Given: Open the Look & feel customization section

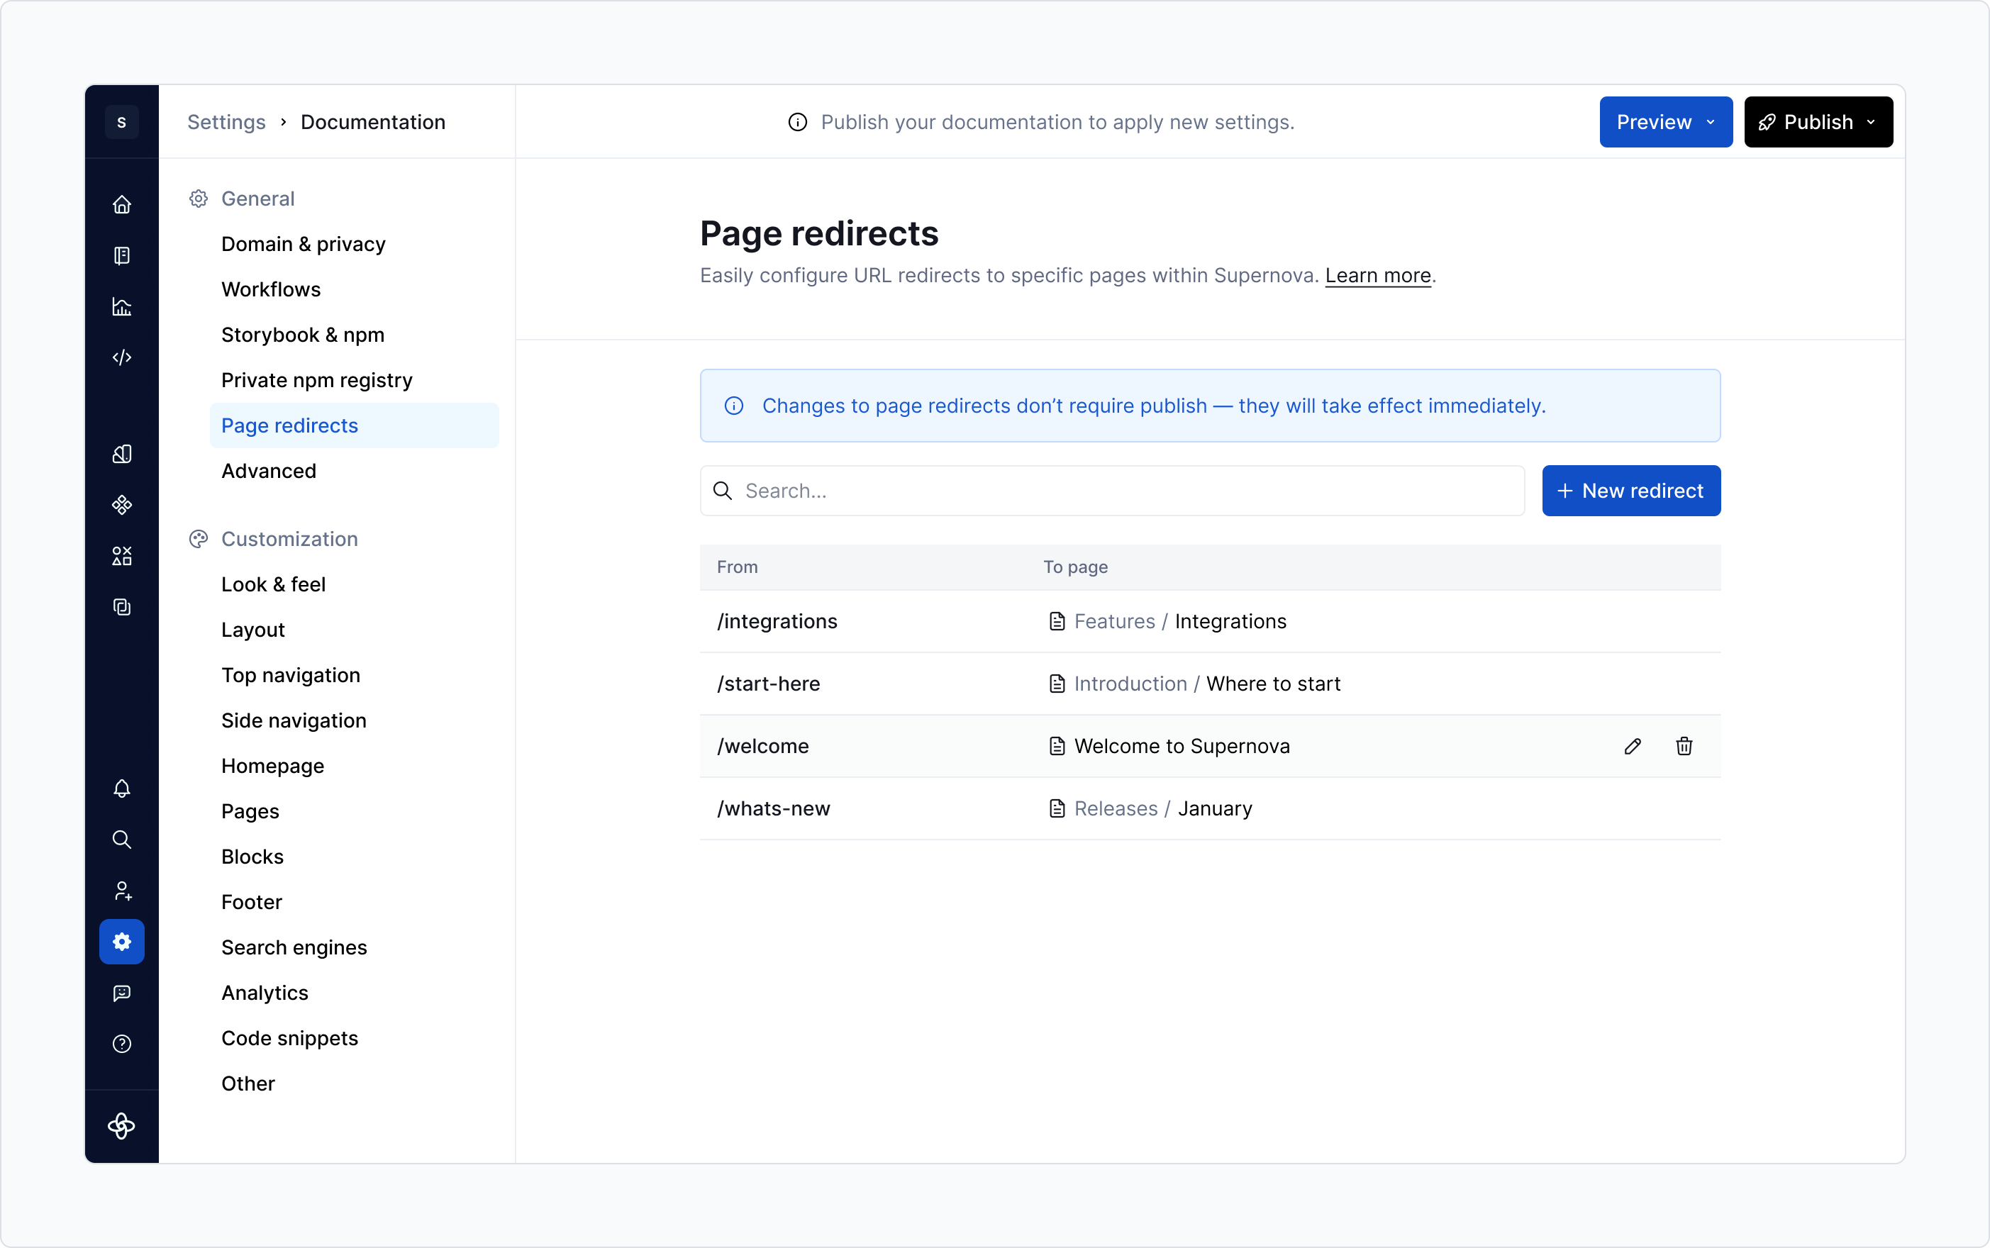Looking at the screenshot, I should (x=273, y=584).
